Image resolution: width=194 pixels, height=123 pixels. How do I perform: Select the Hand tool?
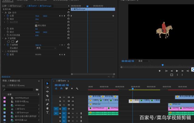point(47,108)
